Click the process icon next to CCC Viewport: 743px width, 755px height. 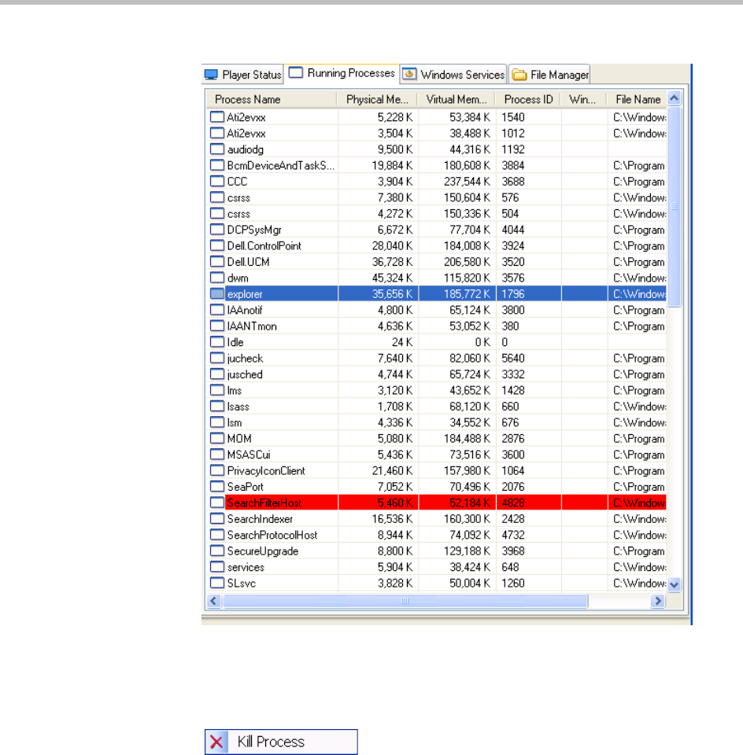pyautogui.click(x=217, y=182)
